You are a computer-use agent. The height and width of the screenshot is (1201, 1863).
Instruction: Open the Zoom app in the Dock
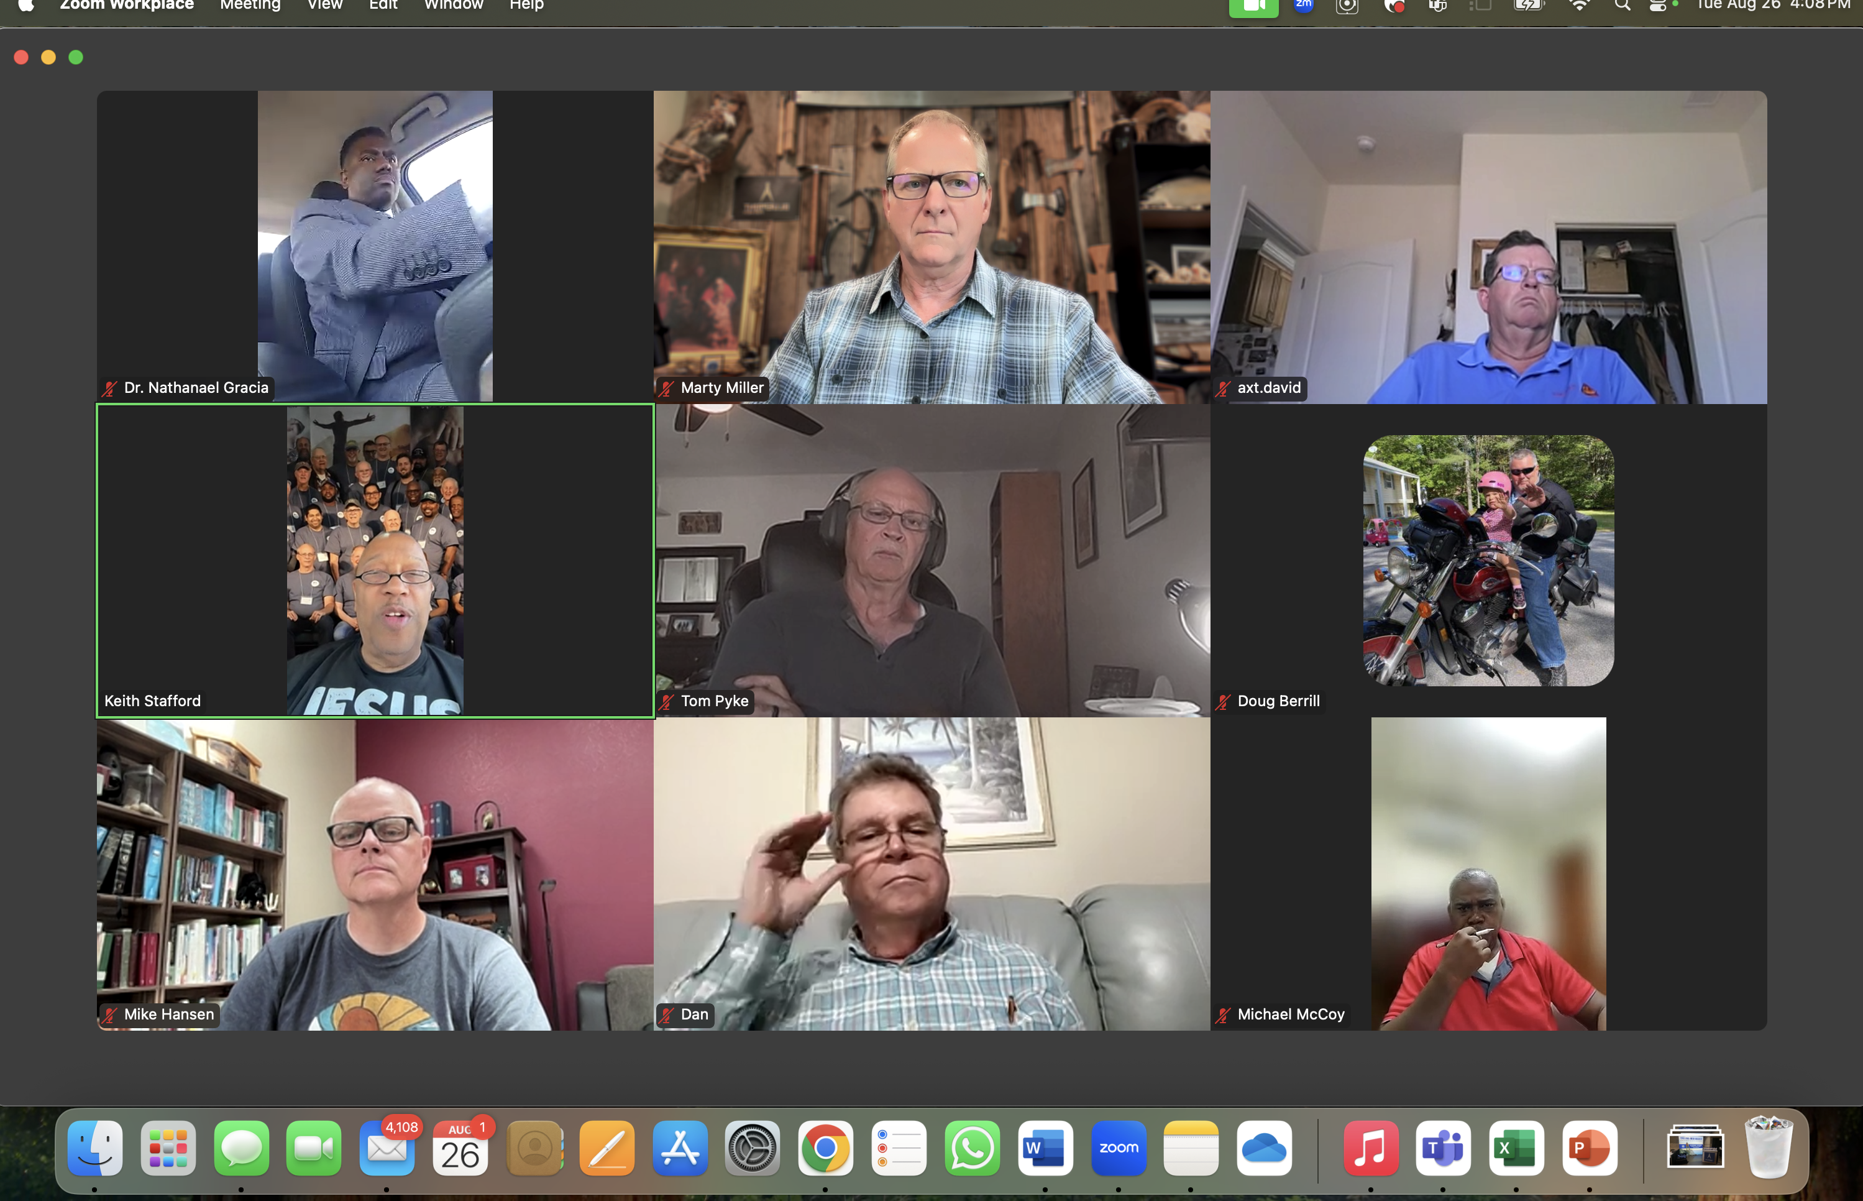(x=1119, y=1148)
